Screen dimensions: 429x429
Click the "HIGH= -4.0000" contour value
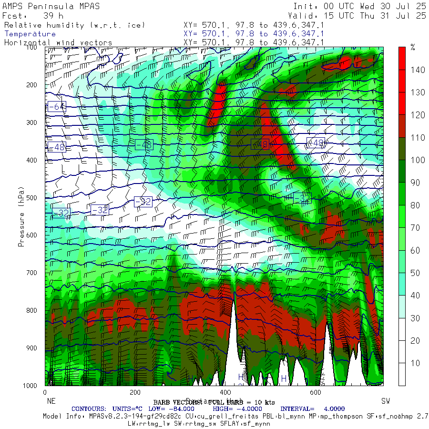237,409
